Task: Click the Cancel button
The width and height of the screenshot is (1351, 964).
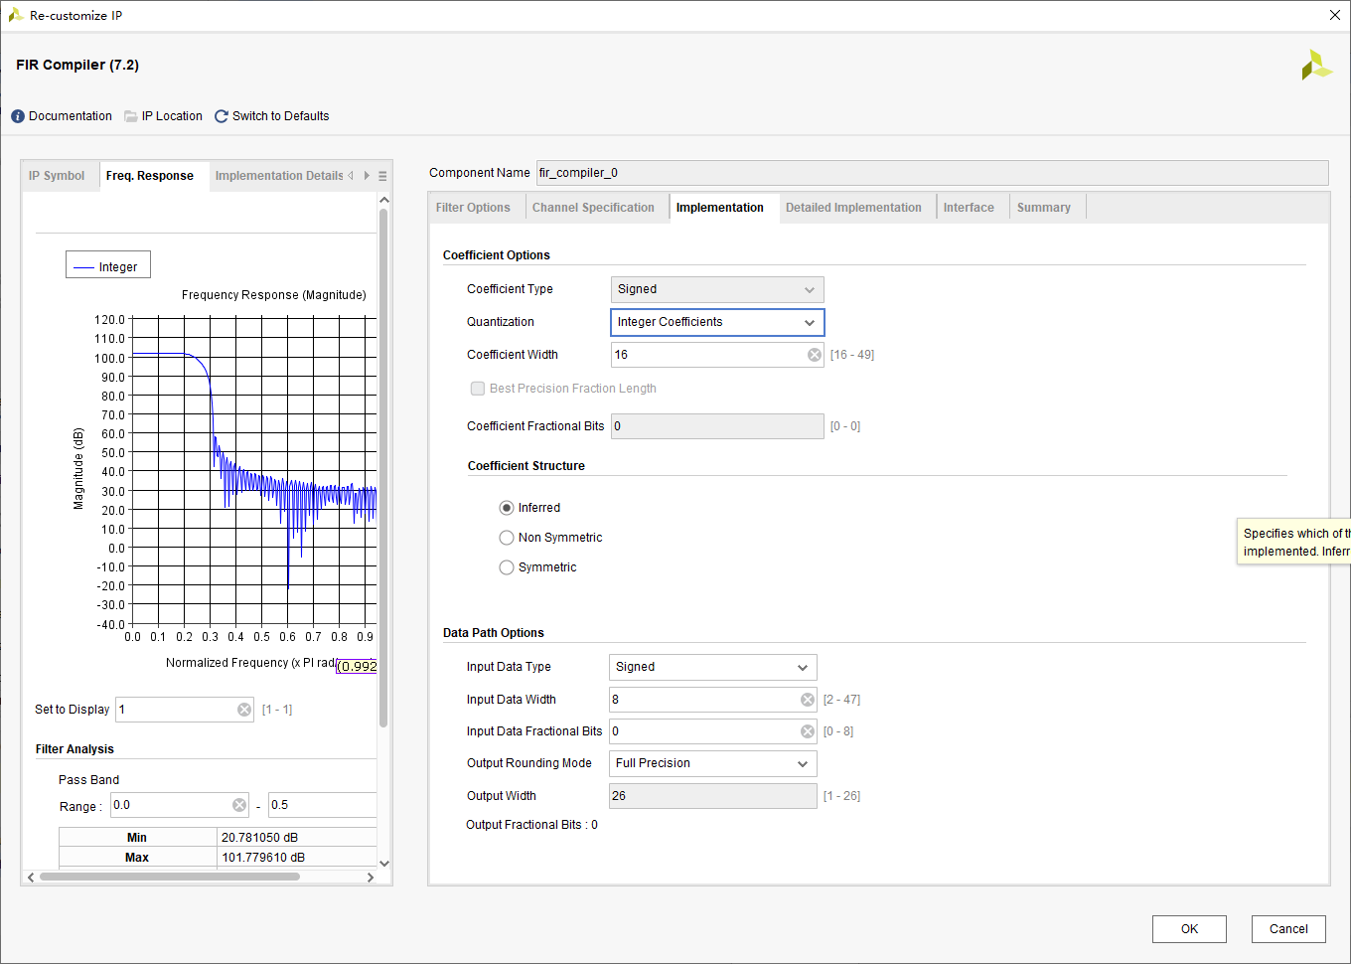Action: (1288, 929)
